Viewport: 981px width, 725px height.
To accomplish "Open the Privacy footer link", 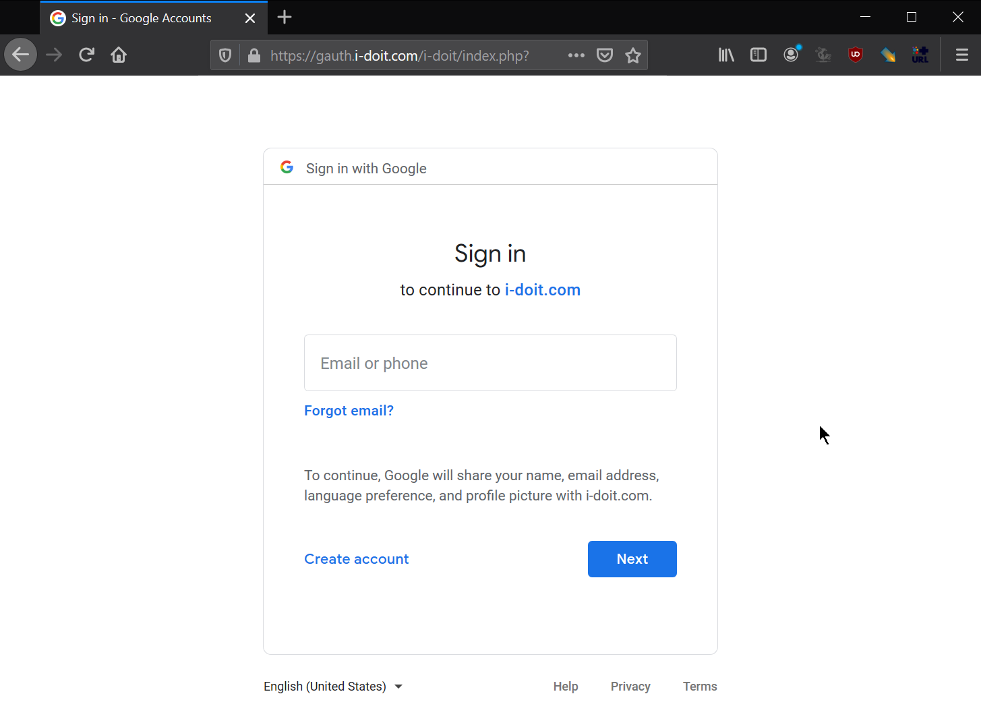I will pos(630,687).
